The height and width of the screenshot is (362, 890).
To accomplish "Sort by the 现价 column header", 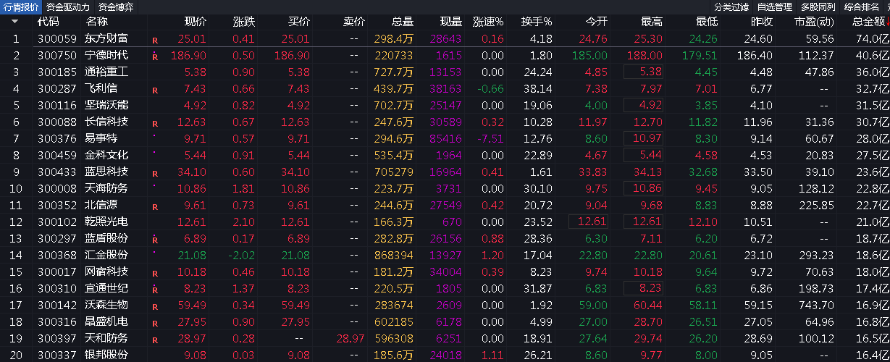I will [x=196, y=22].
